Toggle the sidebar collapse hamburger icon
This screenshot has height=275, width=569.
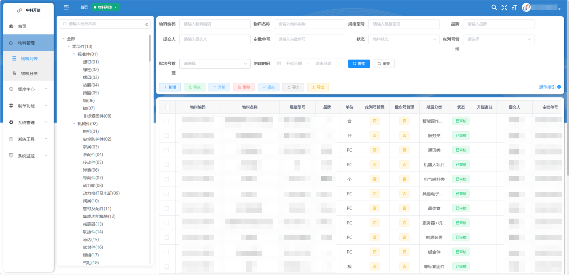(x=66, y=7)
